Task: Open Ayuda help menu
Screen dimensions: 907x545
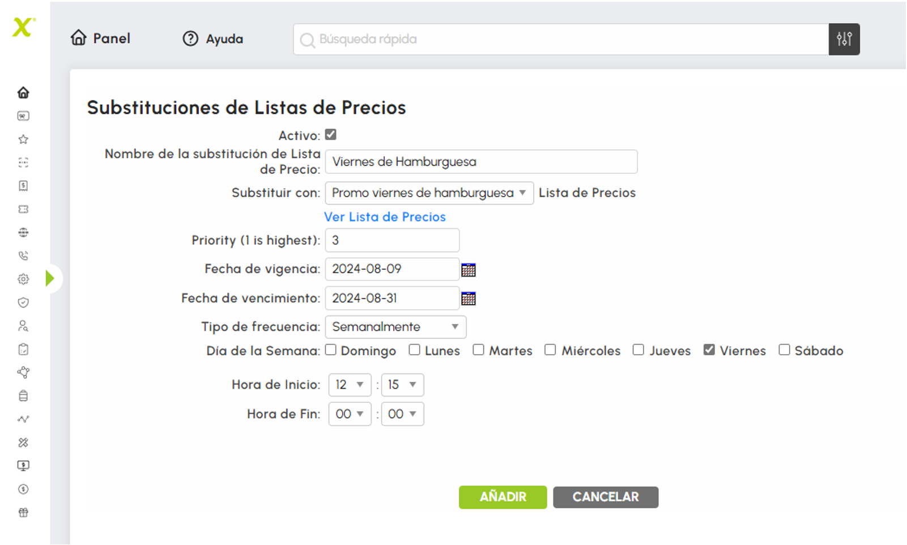Action: click(213, 39)
